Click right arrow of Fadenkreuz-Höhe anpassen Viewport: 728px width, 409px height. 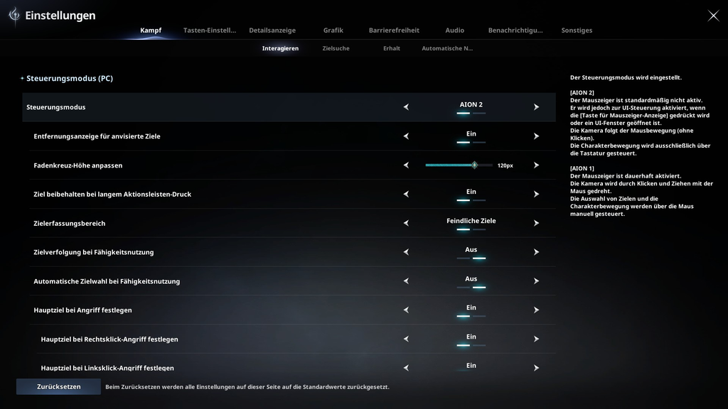536,165
